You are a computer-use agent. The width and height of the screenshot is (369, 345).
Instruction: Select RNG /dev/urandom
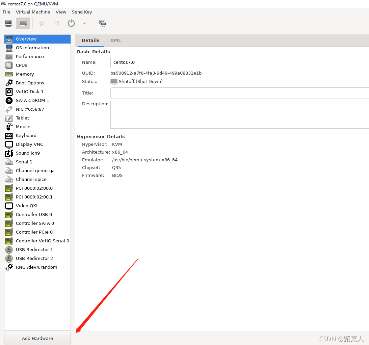pos(37,267)
